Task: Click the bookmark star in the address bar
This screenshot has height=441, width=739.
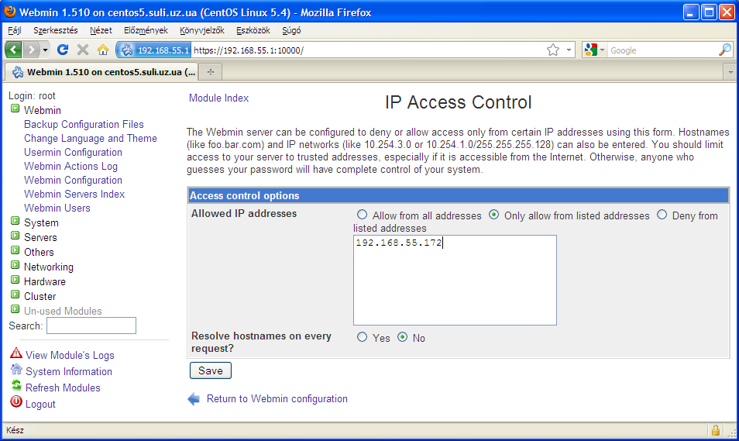Action: (553, 50)
